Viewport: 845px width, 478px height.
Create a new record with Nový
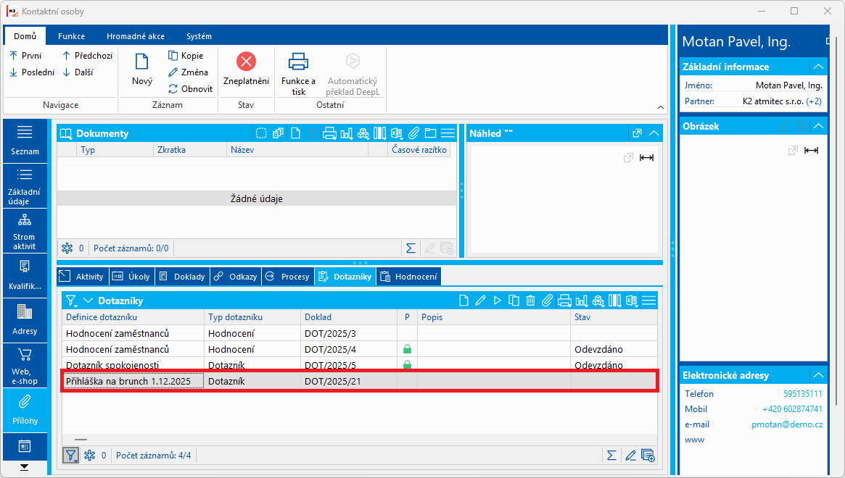[x=141, y=70]
